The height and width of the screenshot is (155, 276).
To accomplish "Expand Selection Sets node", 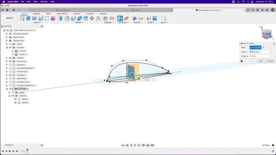I will pyautogui.click(x=7, y=40).
